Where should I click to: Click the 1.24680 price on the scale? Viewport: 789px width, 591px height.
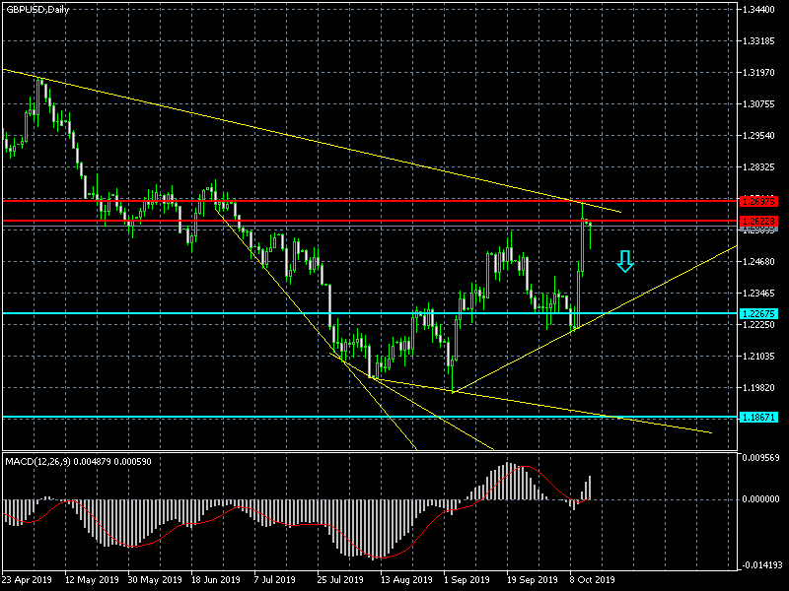[x=761, y=262]
